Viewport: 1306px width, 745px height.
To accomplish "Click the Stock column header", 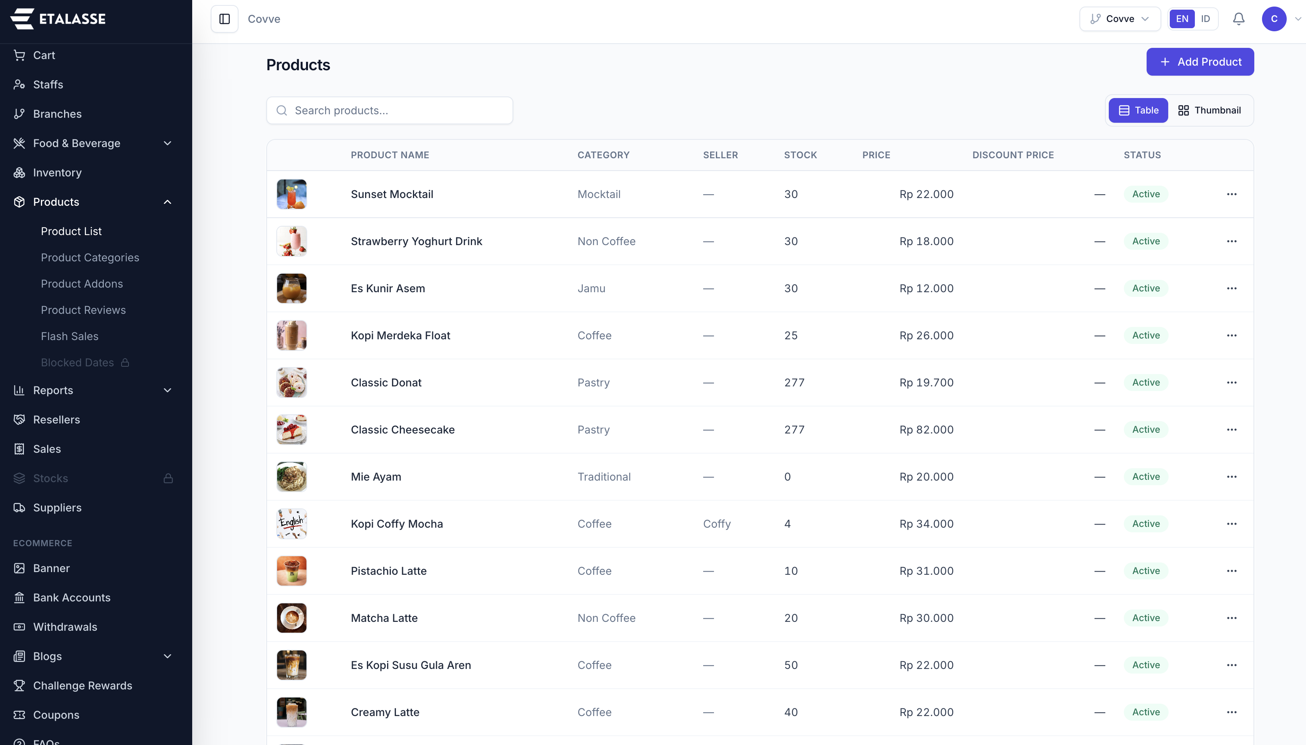I will (x=800, y=155).
